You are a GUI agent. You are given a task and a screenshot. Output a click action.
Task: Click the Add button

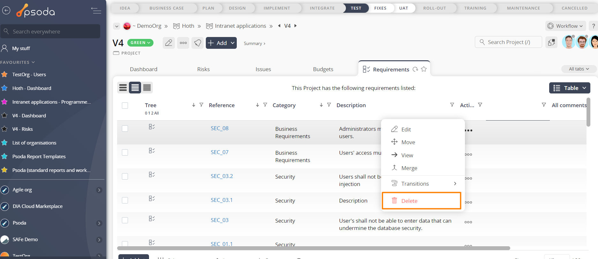pyautogui.click(x=221, y=43)
